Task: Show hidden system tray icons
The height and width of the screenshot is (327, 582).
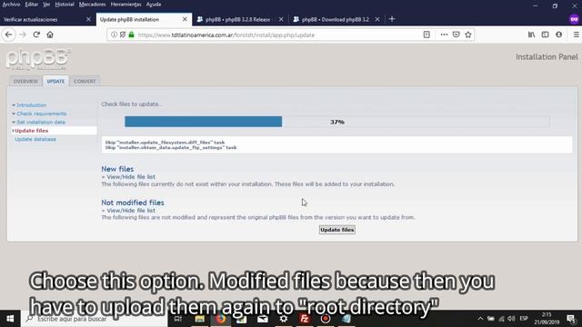Action: [480, 319]
